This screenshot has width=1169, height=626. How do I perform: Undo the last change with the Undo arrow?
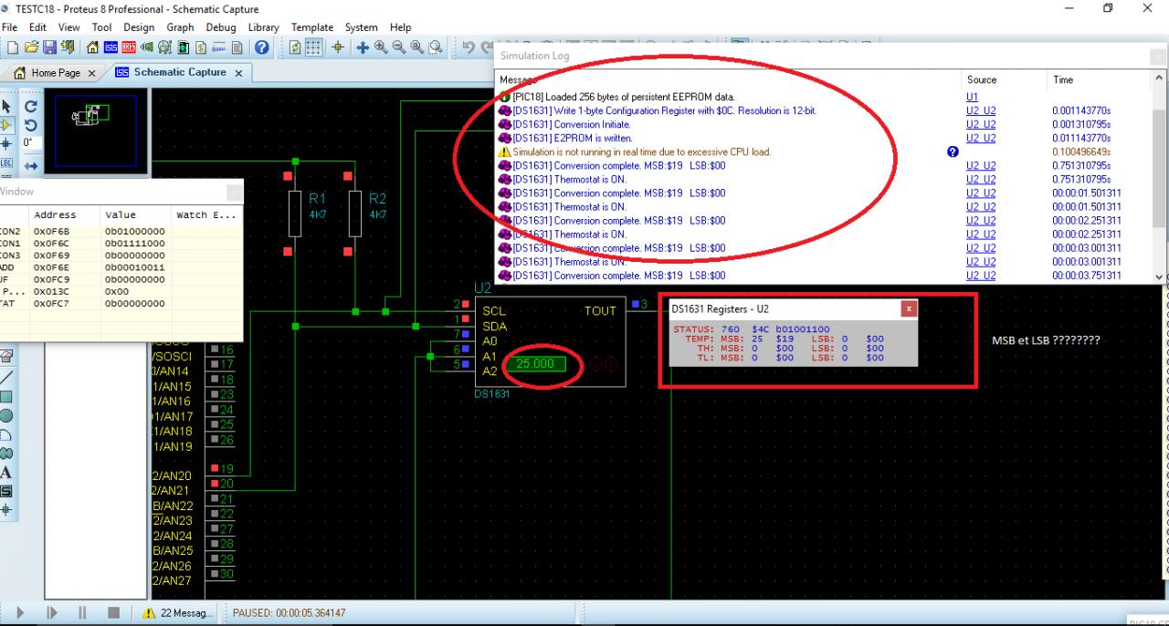pos(469,47)
